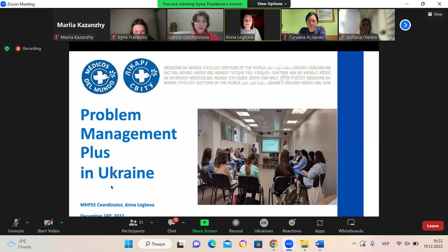Start recording with the Record button
The height and width of the screenshot is (252, 448).
click(235, 226)
